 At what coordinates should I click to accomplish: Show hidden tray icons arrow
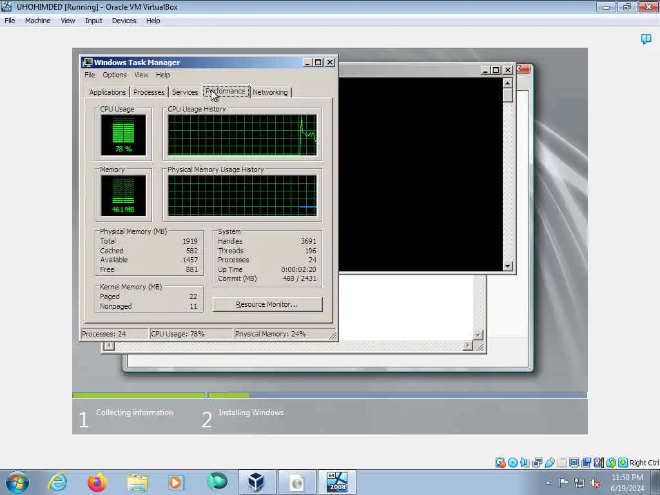pos(548,483)
